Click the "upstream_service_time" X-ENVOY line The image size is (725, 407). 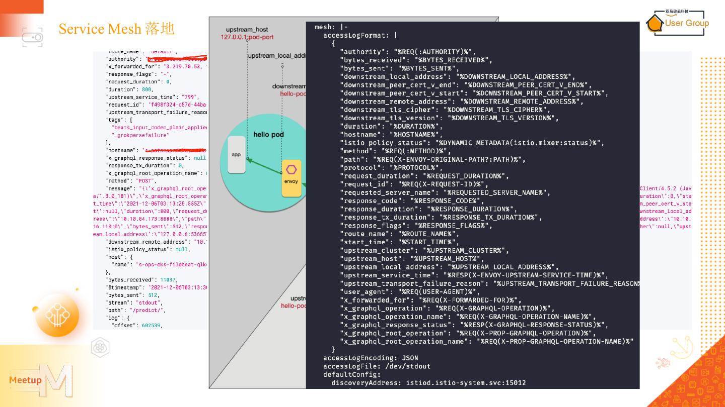(x=474, y=275)
